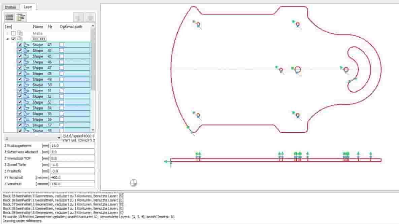Image resolution: width=399 pixels, height=224 pixels.
Task: Click the workpiece origin marker in the canvas
Action: point(133,183)
